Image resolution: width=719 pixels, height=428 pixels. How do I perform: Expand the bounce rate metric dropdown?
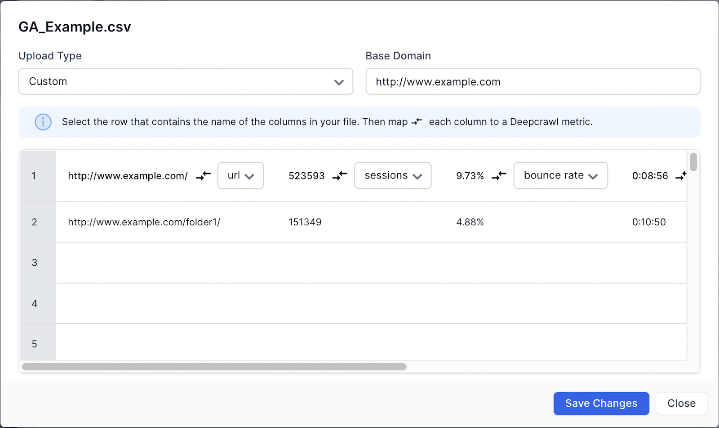[x=560, y=176]
